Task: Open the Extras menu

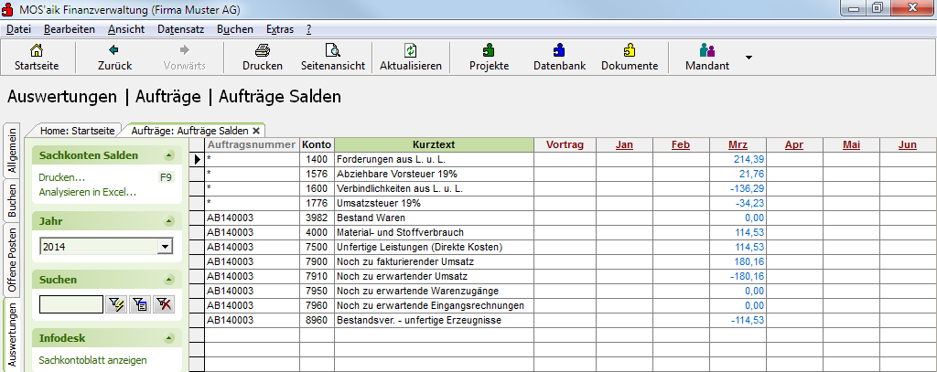Action: point(280,29)
